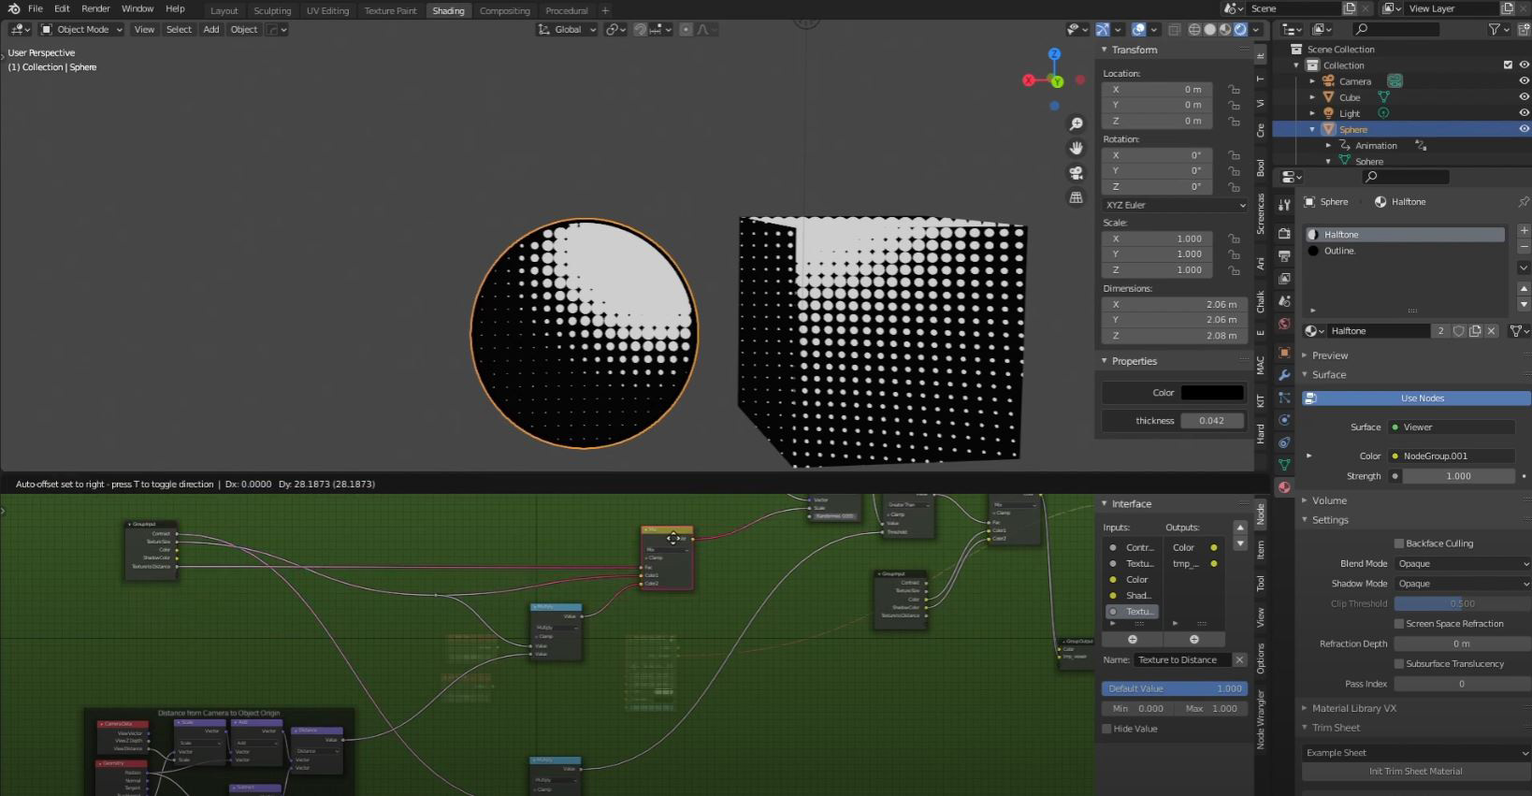Switch to the Compositing workspace tab
Viewport: 1532px width, 796px height.
coord(504,11)
